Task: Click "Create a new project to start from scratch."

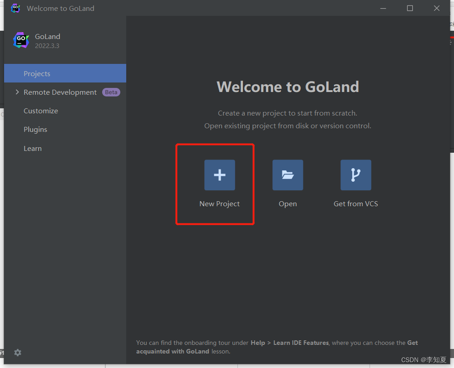Action: click(x=287, y=113)
